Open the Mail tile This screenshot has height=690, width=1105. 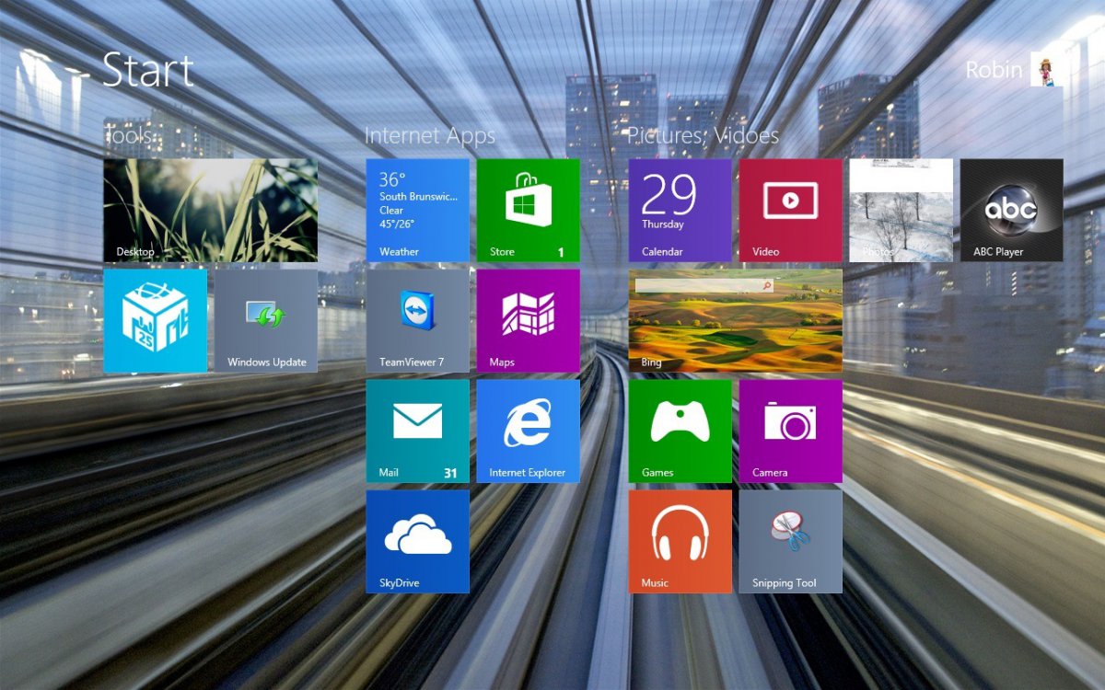pyautogui.click(x=417, y=431)
